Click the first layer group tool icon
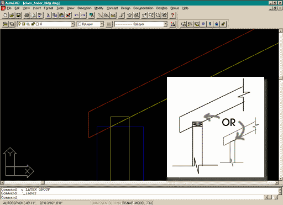 [184, 24]
